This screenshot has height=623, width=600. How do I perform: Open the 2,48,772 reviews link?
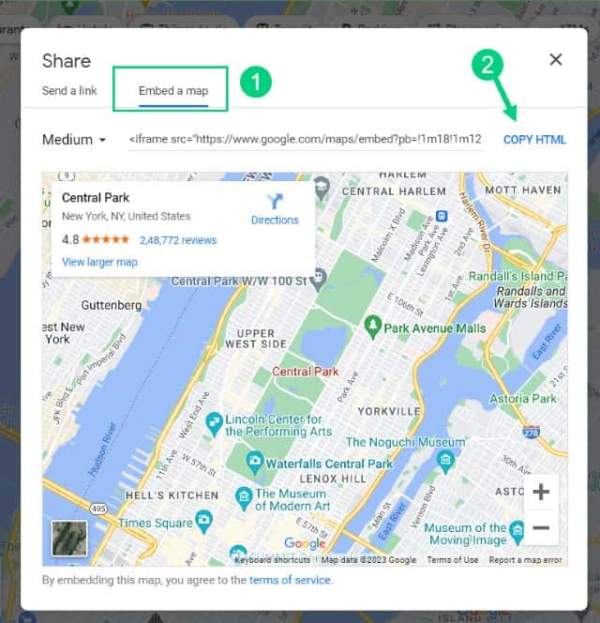tap(178, 240)
